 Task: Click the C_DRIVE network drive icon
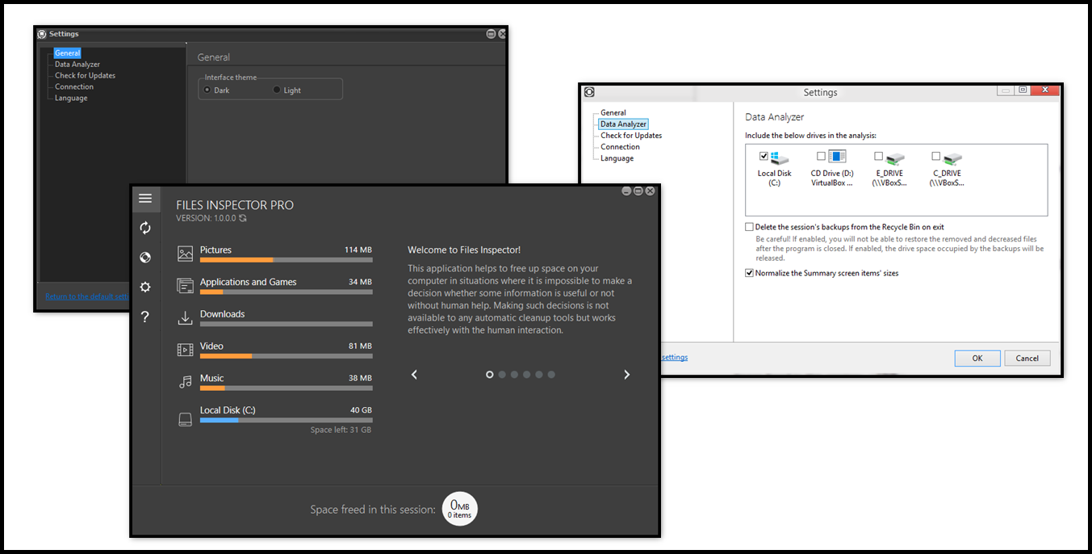[x=953, y=157]
